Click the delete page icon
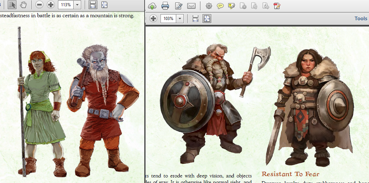The width and height of the screenshot is (369, 183). [243, 6]
